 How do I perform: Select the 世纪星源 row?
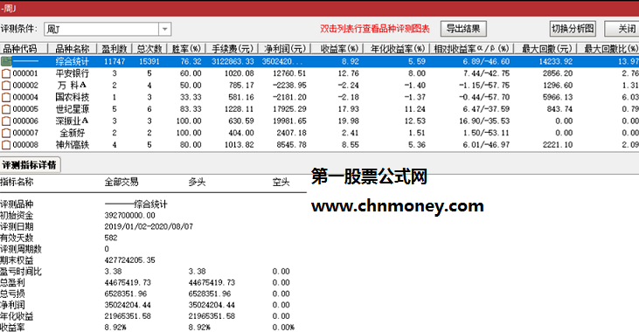[x=320, y=108]
